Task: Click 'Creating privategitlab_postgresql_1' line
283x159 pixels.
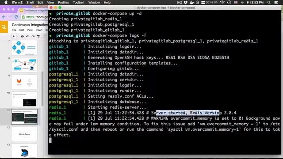Action: click(92, 25)
